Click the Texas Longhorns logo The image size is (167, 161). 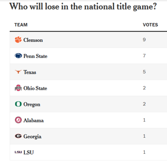click(x=18, y=72)
